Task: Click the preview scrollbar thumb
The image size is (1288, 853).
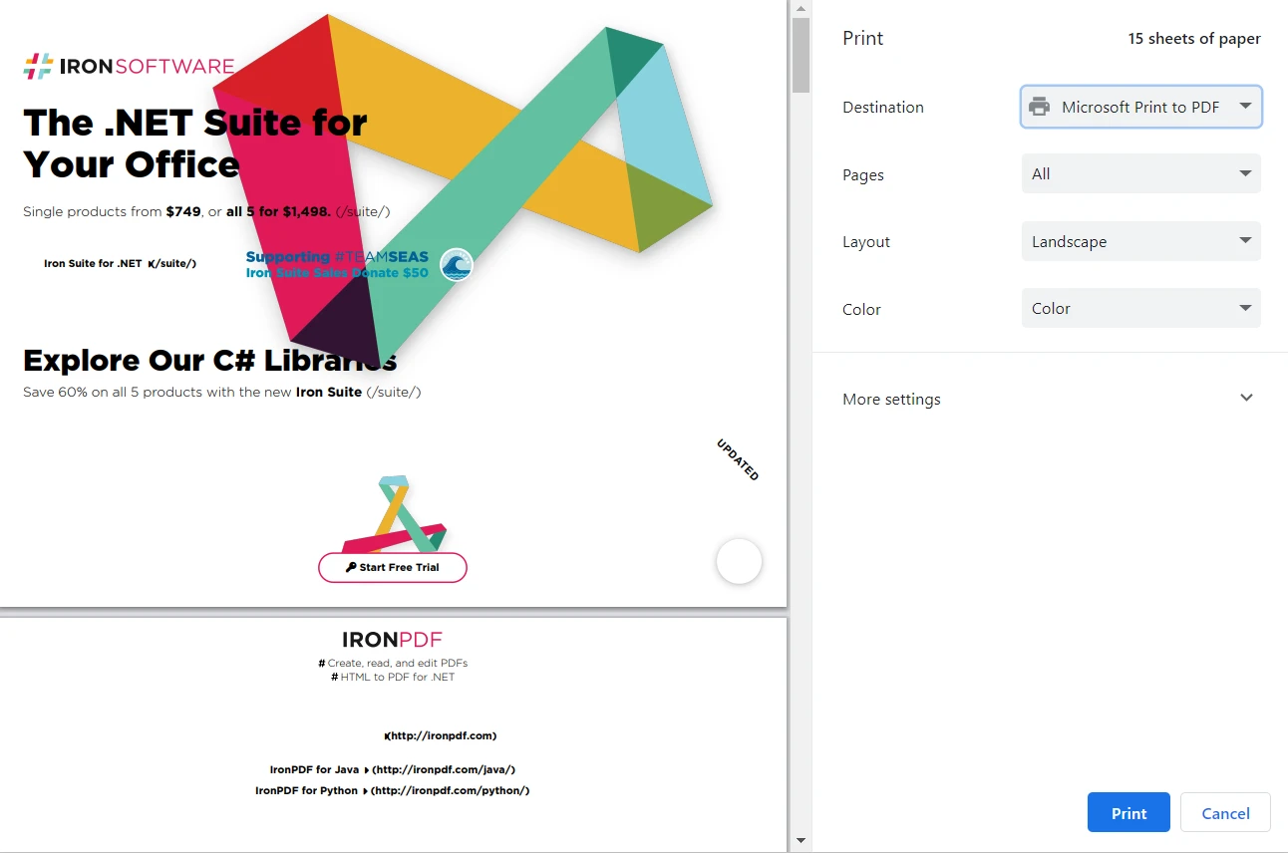Action: point(801,55)
